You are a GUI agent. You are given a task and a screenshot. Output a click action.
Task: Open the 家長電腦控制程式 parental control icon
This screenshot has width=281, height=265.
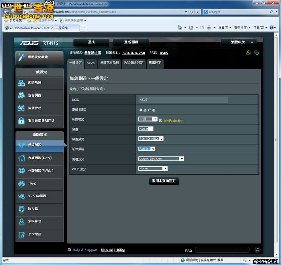[21, 121]
